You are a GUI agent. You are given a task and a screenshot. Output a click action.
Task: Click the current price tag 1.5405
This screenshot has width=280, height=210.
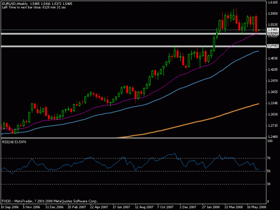tap(273, 30)
